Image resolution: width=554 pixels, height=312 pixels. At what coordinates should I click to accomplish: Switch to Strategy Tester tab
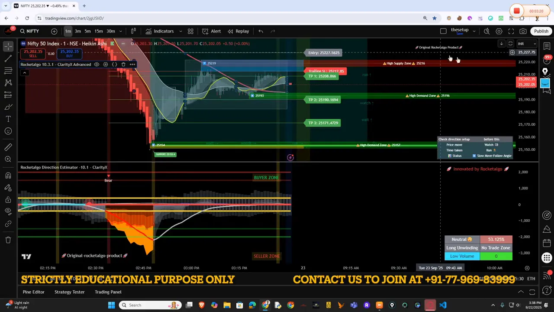click(x=69, y=292)
